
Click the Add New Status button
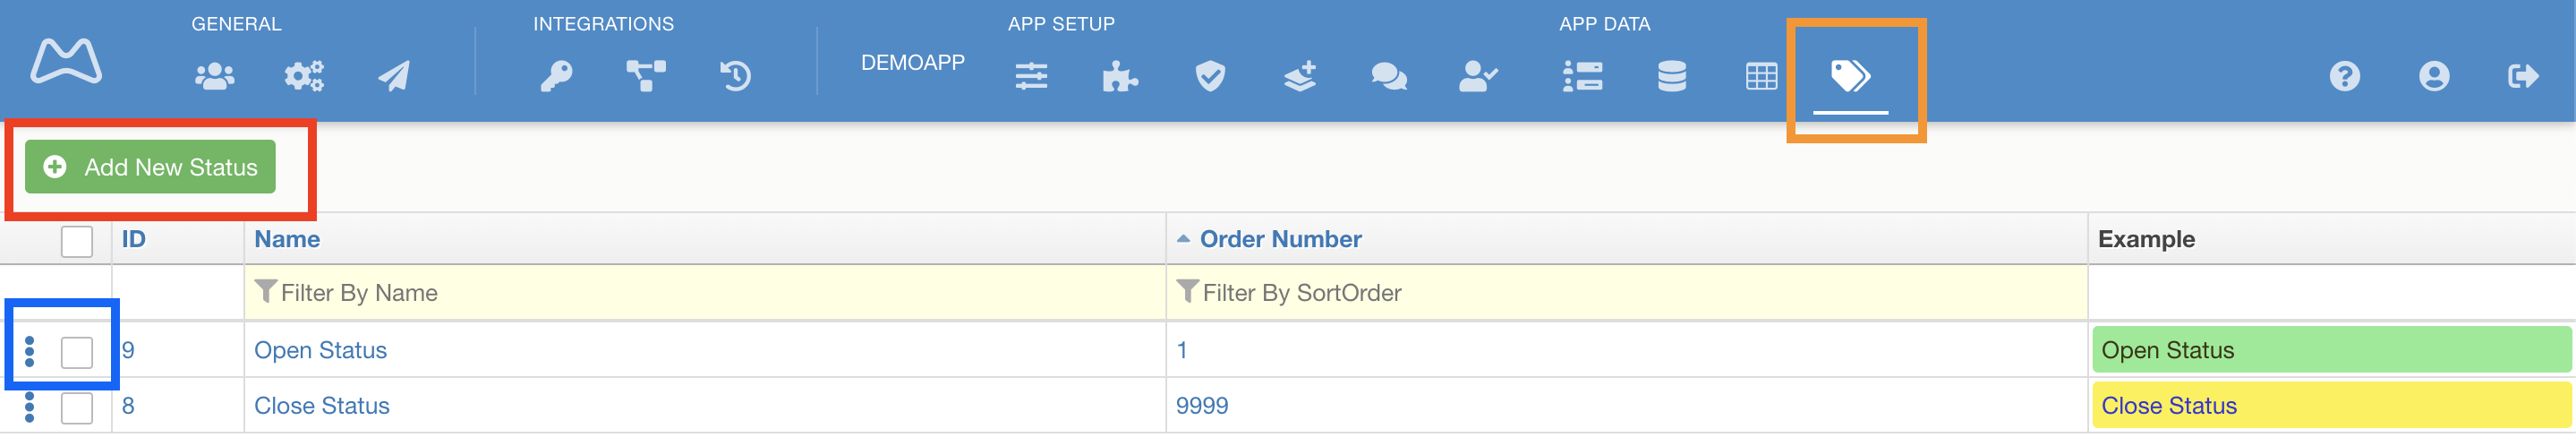coord(150,167)
